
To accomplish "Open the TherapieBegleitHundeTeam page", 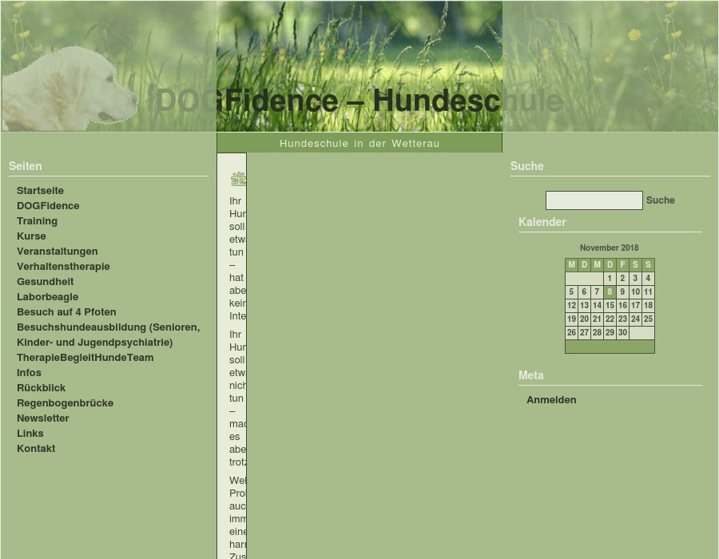I will point(85,357).
